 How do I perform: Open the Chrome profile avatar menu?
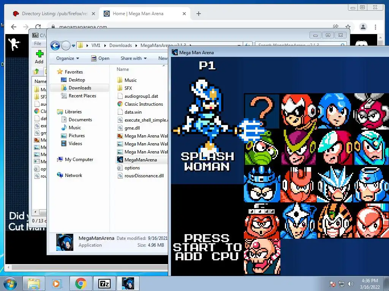pyautogui.click(x=363, y=27)
